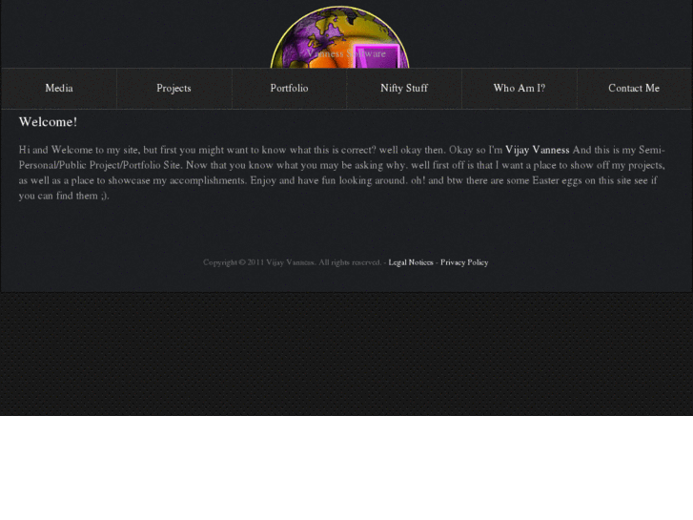Open the Who Am I? page

[x=520, y=88]
